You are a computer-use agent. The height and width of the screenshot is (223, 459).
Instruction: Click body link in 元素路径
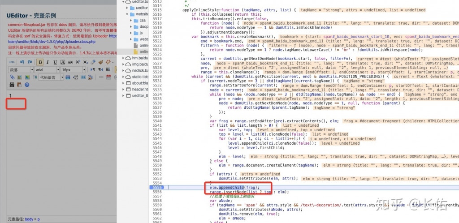[29, 219]
